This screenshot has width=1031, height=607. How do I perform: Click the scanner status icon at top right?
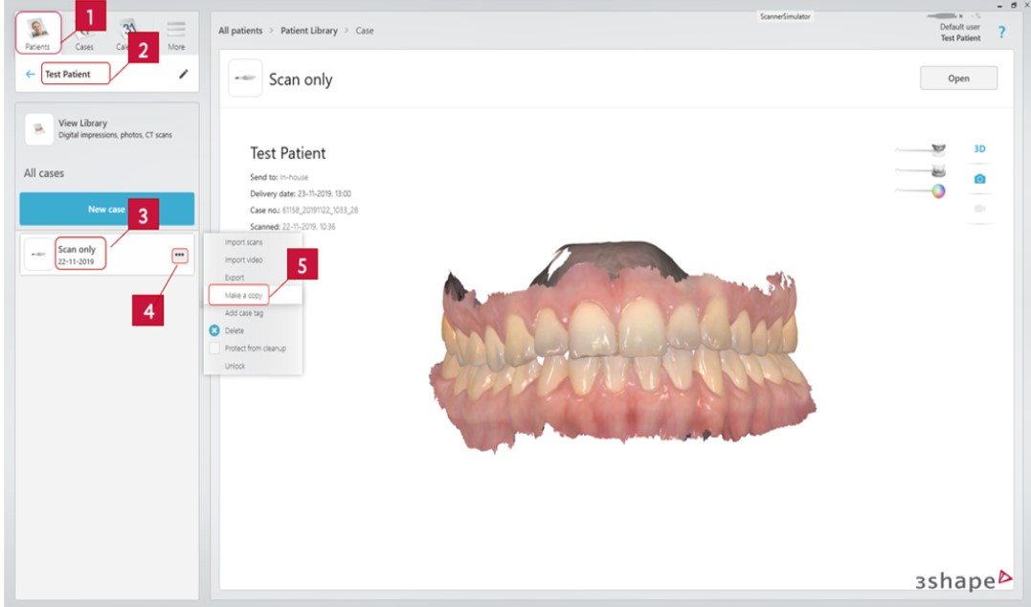944,15
